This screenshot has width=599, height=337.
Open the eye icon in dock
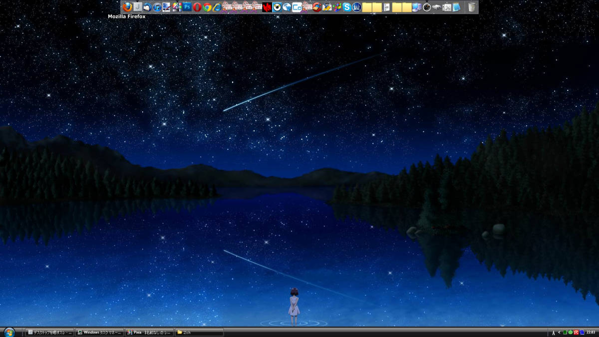tap(277, 7)
